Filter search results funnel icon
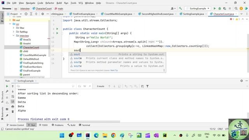Screen dimensions: 249x140 point(147,86)
